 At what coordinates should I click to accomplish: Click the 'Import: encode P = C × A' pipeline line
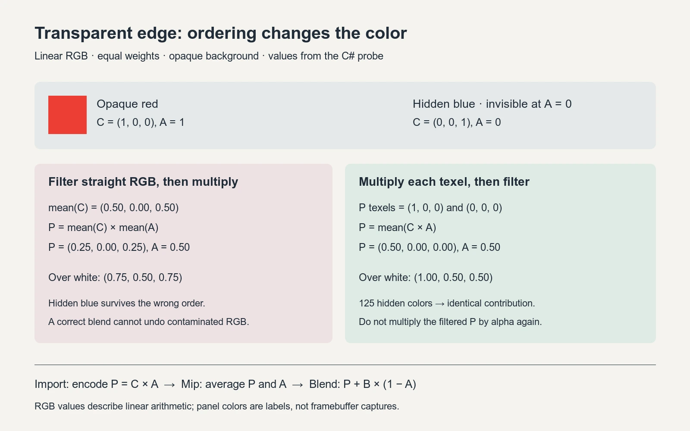97,384
